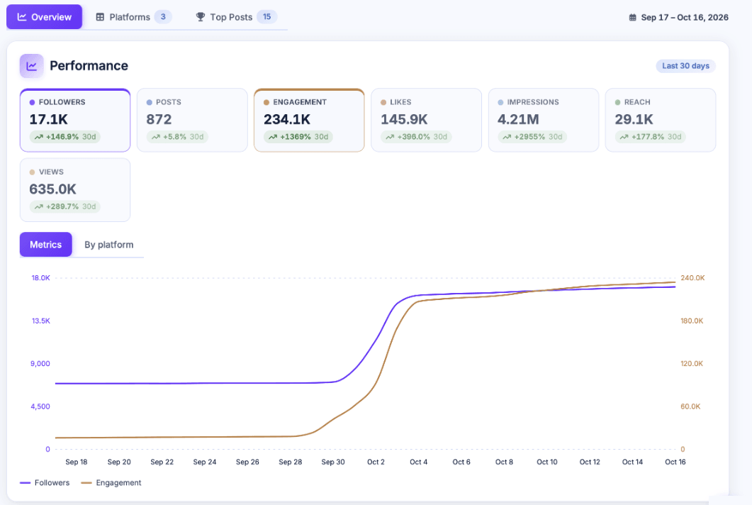Click the 15 count badge on Top Posts
Viewport: 752px width, 505px height.
click(266, 17)
